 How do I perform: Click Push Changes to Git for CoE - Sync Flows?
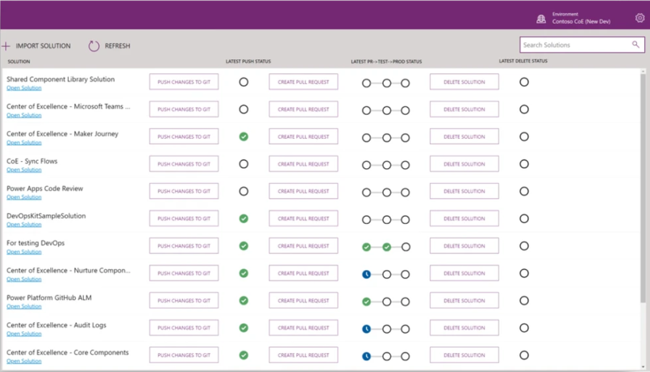[x=184, y=164]
